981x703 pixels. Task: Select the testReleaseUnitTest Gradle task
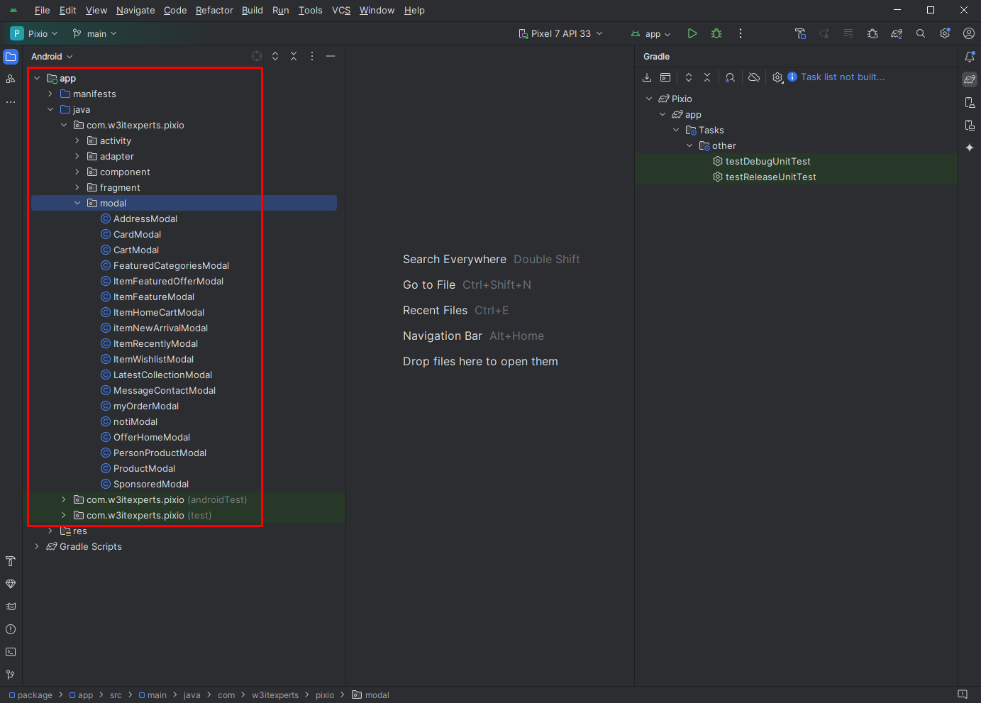click(770, 177)
